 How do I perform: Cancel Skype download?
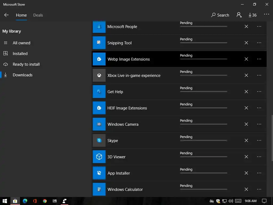click(x=246, y=140)
